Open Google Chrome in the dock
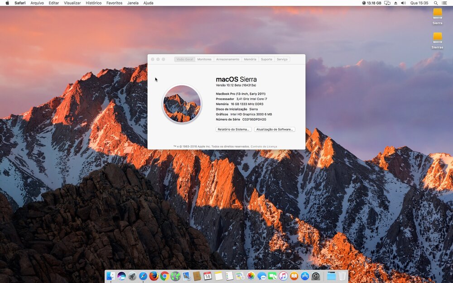This screenshot has height=283, width=453. click(x=164, y=276)
